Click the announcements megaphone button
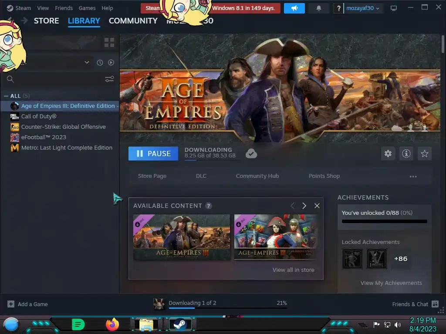Screen dimensions: 446x334 click(294, 8)
